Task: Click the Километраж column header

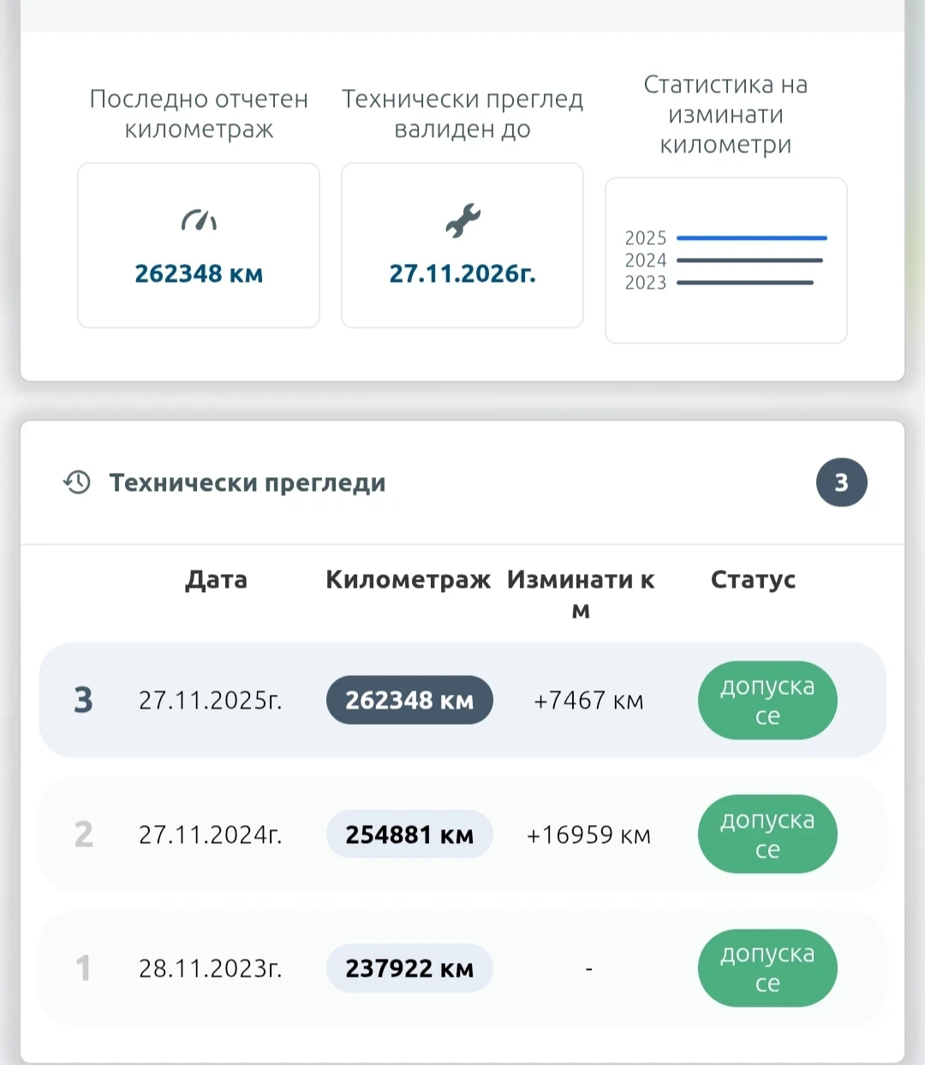Action: tap(408, 580)
